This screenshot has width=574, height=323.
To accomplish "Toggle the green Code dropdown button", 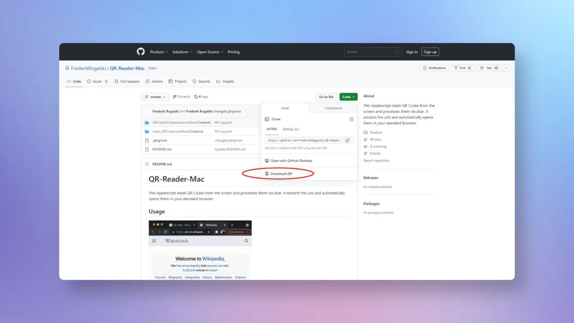I will tap(348, 97).
